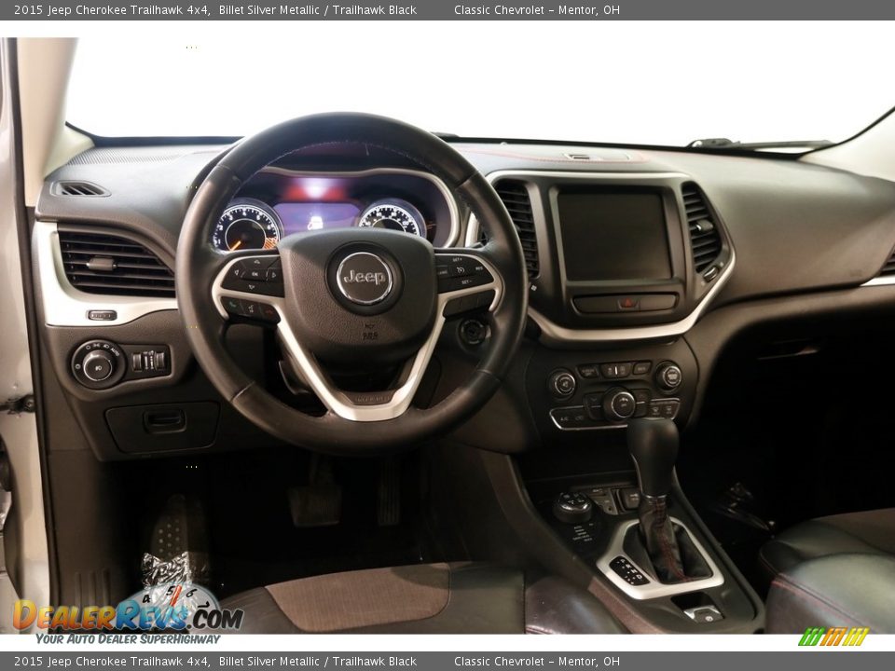
Task: Click the striped green-orange logo at bottom right
Action: [833, 637]
